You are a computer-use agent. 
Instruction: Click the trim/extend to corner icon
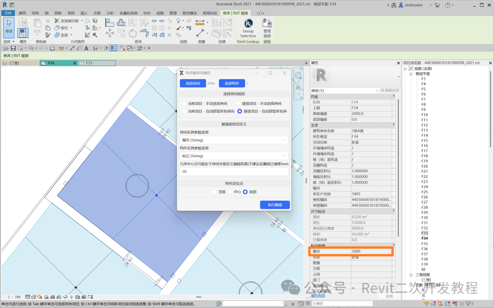pyautogui.click(x=144, y=33)
